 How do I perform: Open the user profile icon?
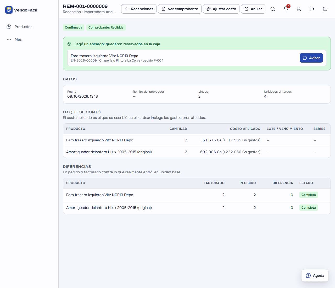click(x=299, y=9)
